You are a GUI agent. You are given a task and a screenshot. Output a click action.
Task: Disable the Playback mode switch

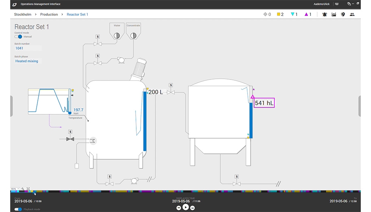(18, 209)
